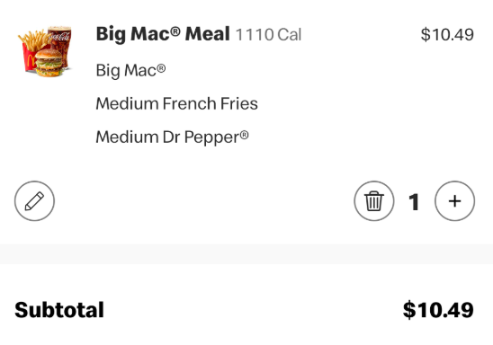Click the Subtotal label
The image size is (493, 345).
point(59,310)
